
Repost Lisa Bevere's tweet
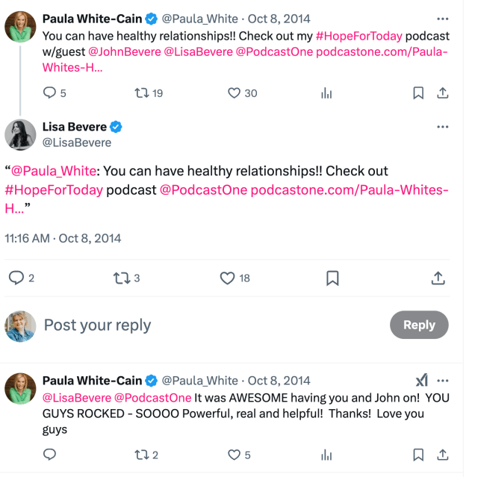click(x=121, y=278)
